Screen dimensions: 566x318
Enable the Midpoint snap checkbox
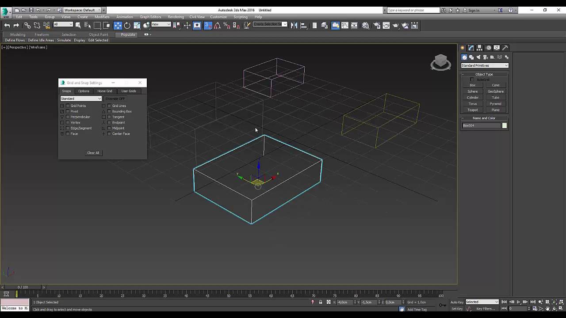[x=109, y=128]
